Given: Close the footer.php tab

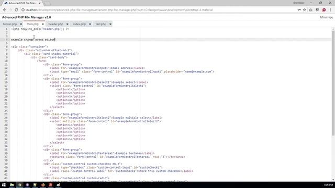Looking at the screenshot, I should (21, 24).
